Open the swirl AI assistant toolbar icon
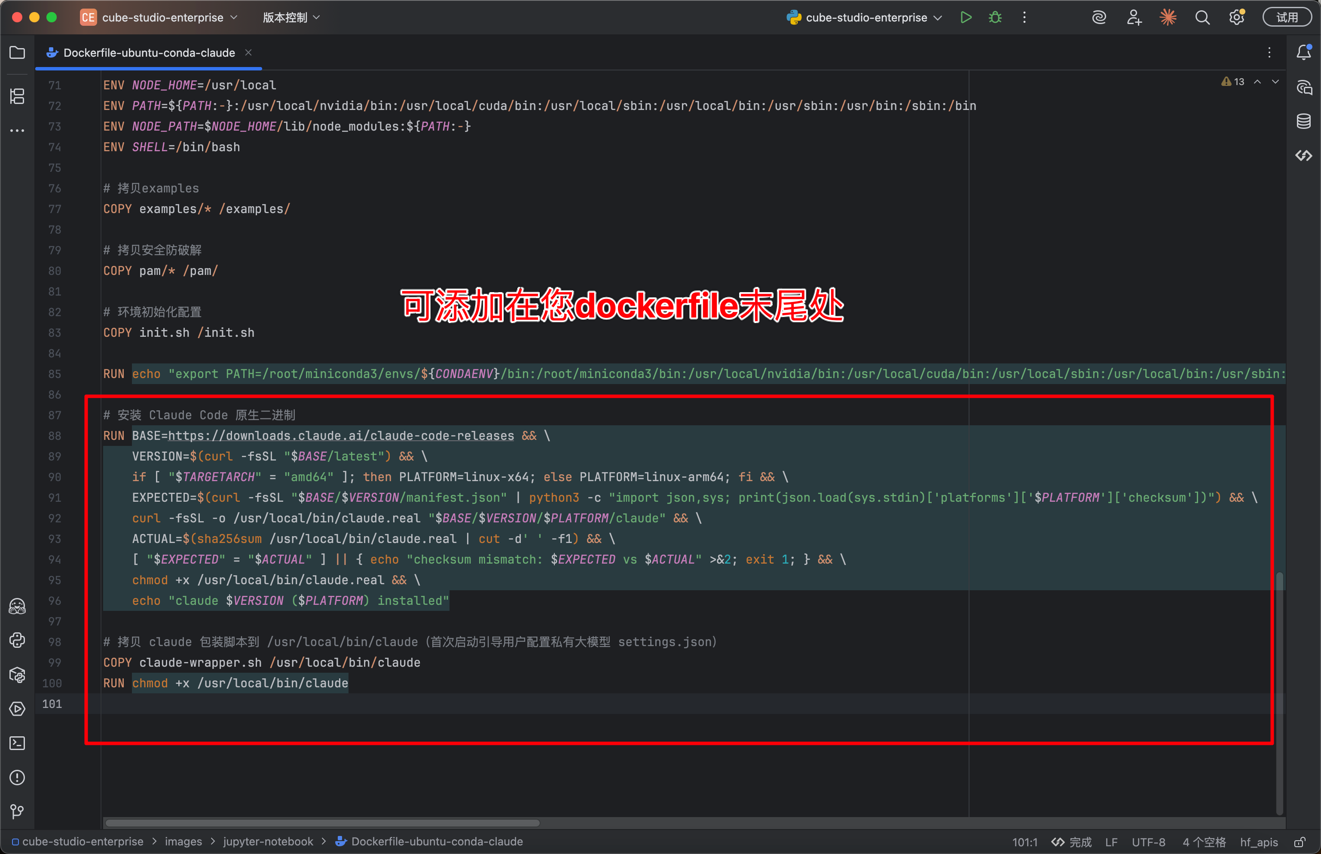The height and width of the screenshot is (854, 1321). coord(1099,17)
